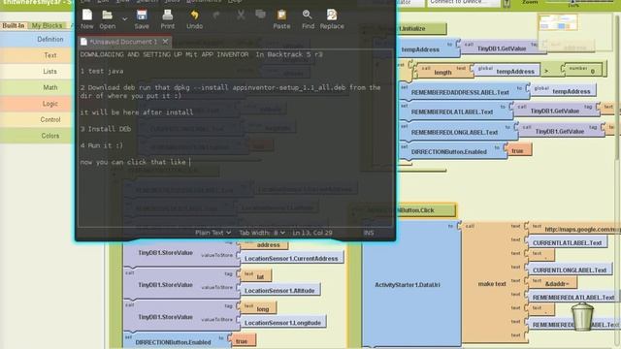This screenshot has width=621, height=349.
Task: Click the 'address' tag text block
Action: (x=264, y=244)
